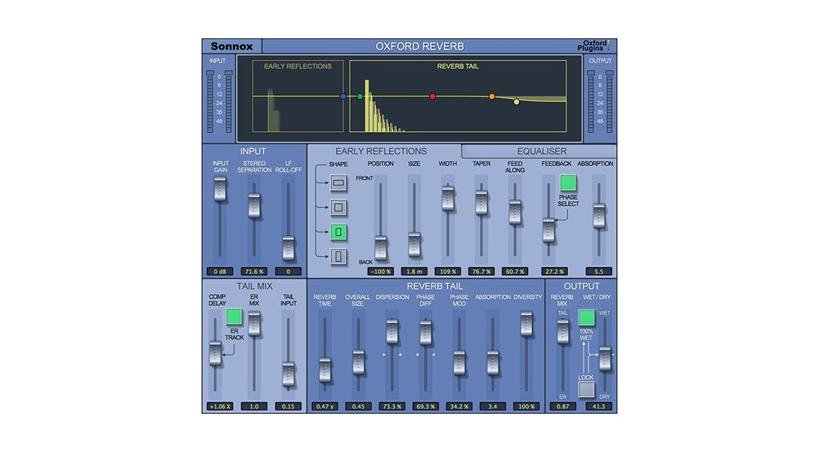This screenshot has width=819, height=452.
Task: Click the LF Roll-Off value 0
Action: tap(288, 272)
